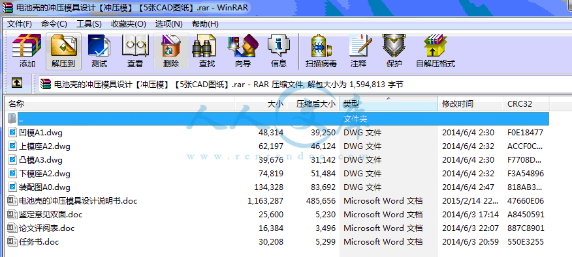
Task: Click the 文件夹 type cell in '..' row
Action: point(355,119)
